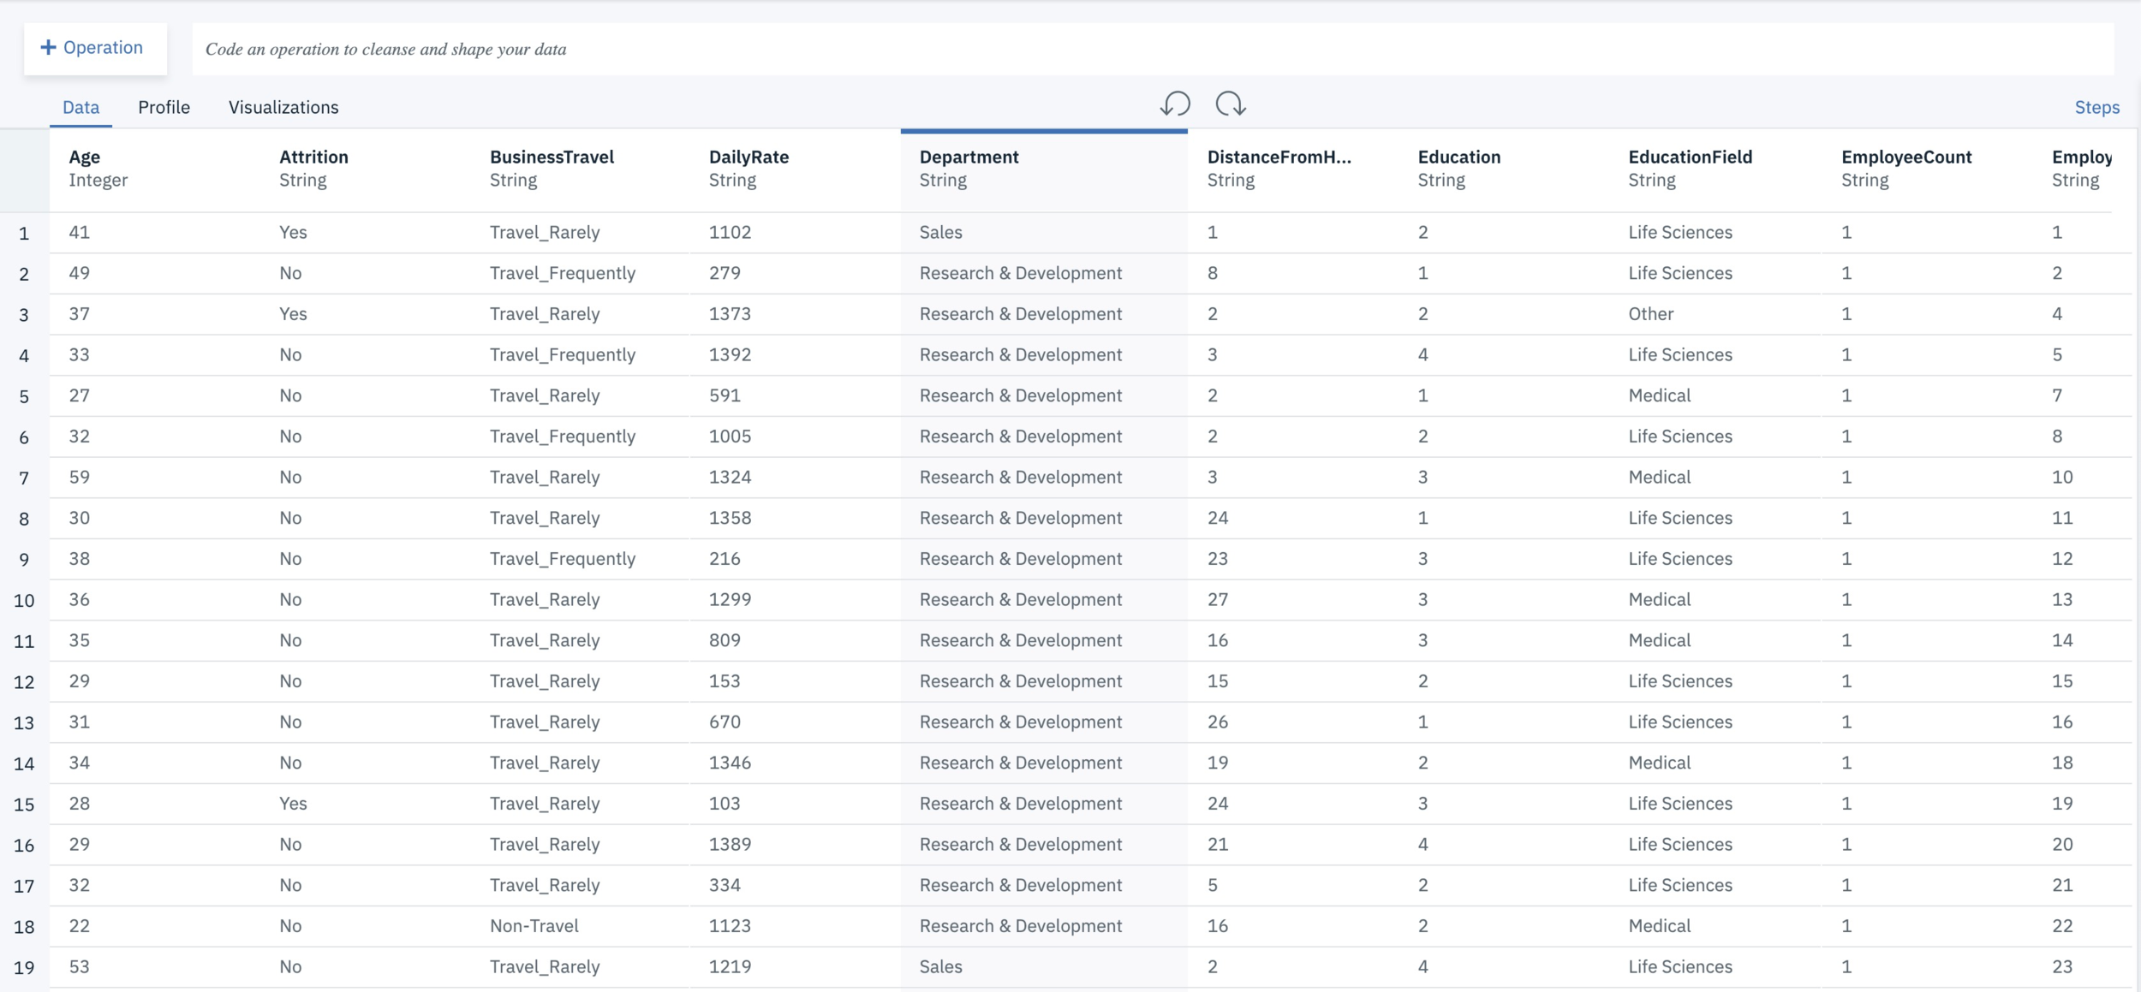Open the Steps panel link
The height and width of the screenshot is (992, 2141).
pos(2096,107)
